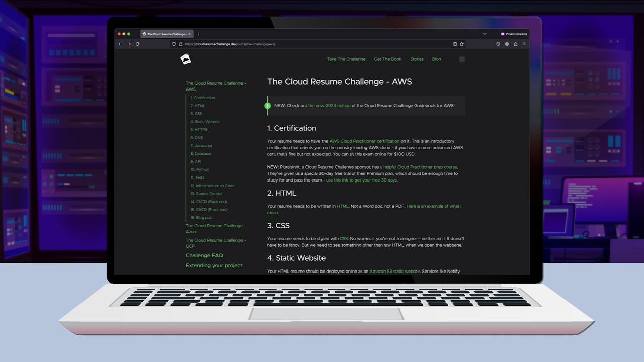Open The Cloud Resume Challenge - AWS sidebar link
Image resolution: width=644 pixels, height=362 pixels.
coord(216,86)
